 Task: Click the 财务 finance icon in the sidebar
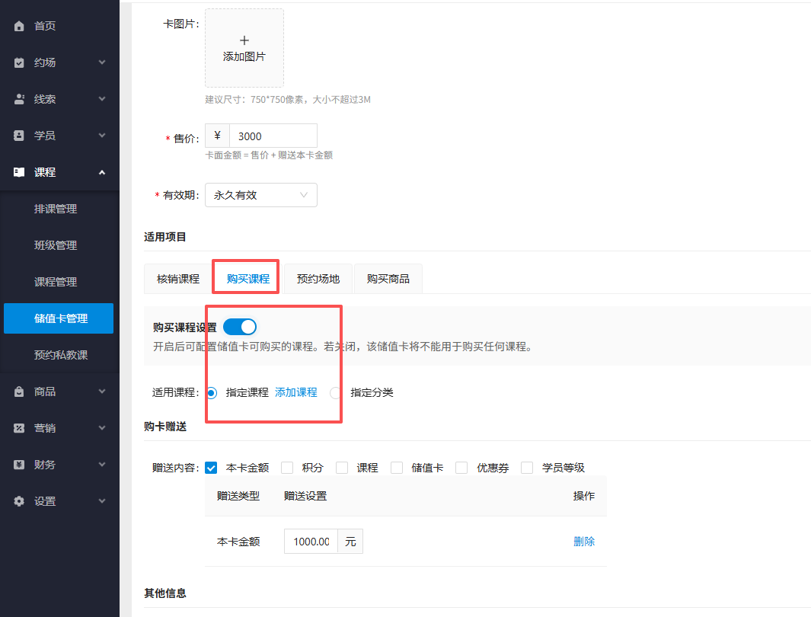[x=18, y=464]
